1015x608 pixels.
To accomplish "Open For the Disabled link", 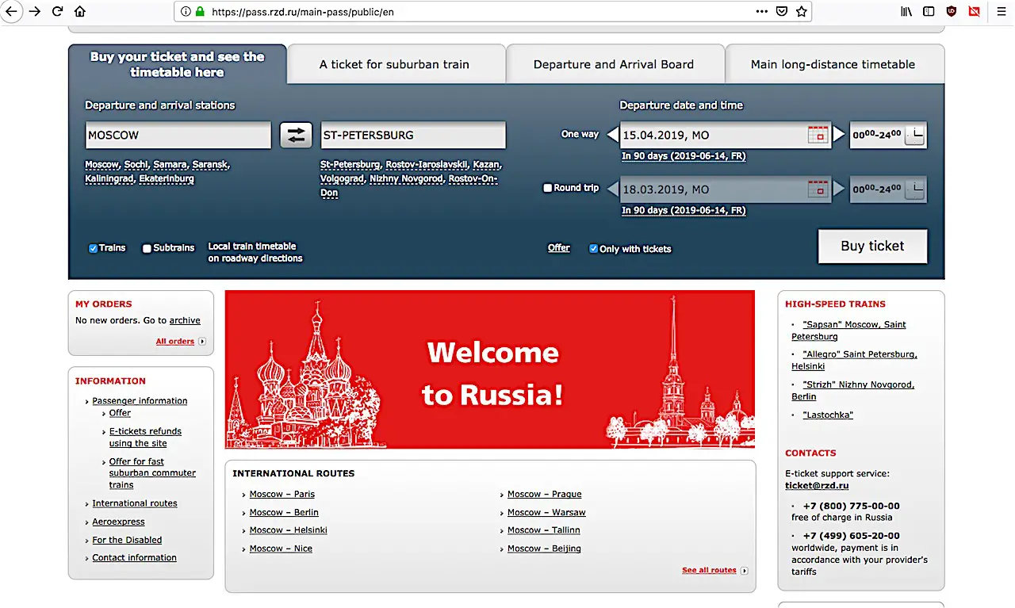I will [127, 540].
